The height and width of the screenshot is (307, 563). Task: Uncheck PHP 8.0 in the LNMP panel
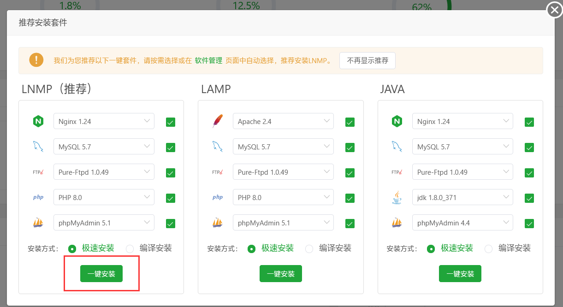click(171, 198)
